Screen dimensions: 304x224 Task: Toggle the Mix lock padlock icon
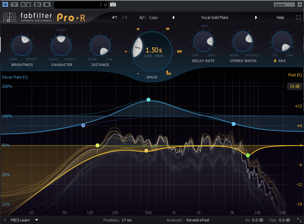[x=275, y=61]
